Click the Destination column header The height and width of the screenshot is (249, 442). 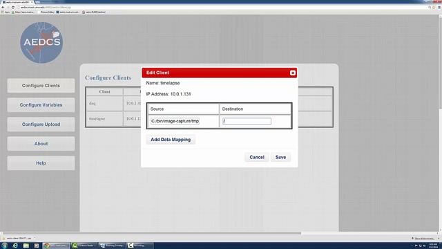coord(255,109)
